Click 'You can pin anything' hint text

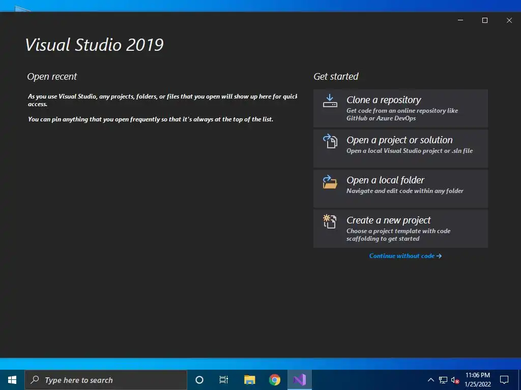(x=151, y=119)
